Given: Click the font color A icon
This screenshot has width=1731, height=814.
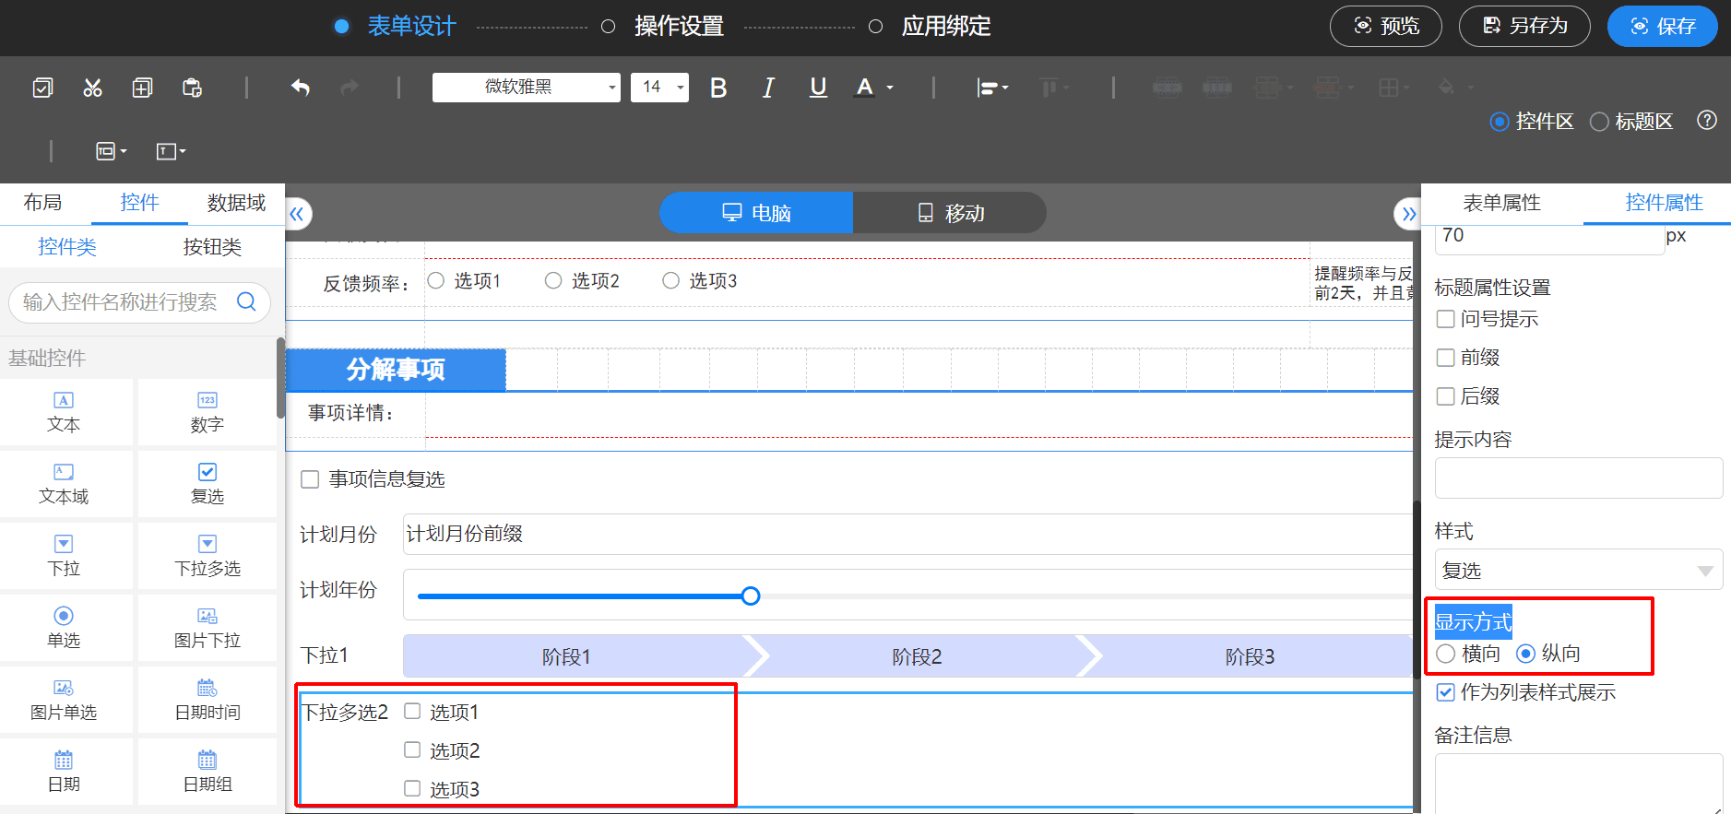Looking at the screenshot, I should coord(864,88).
